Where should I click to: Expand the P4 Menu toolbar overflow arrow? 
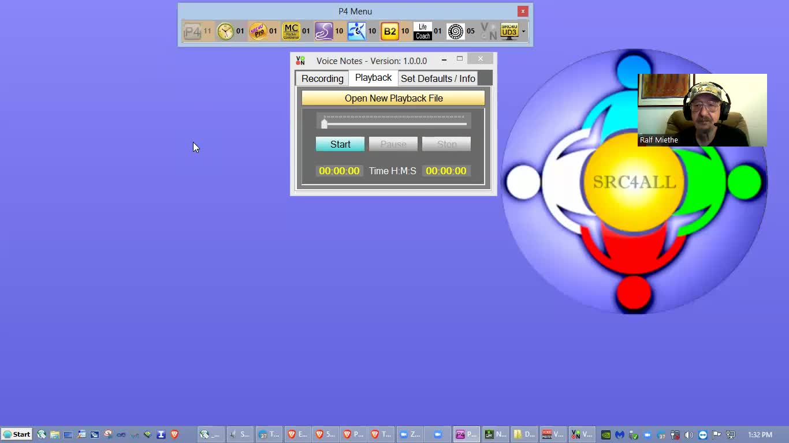click(x=523, y=31)
